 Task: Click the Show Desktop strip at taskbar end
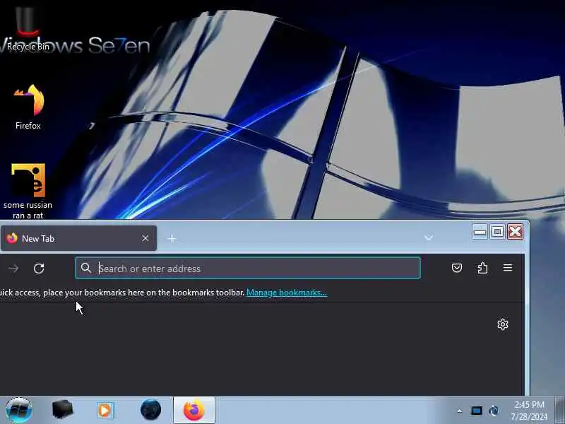[559, 411]
